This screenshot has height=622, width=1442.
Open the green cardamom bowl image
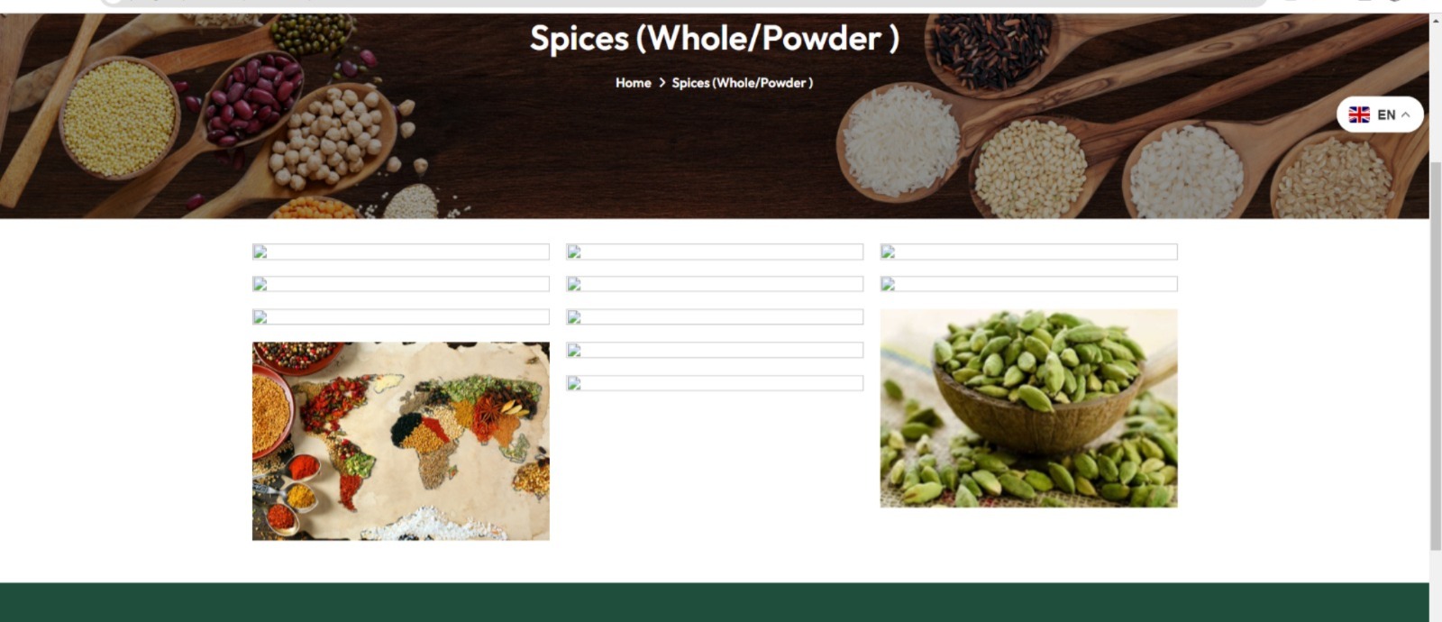[x=1028, y=408]
